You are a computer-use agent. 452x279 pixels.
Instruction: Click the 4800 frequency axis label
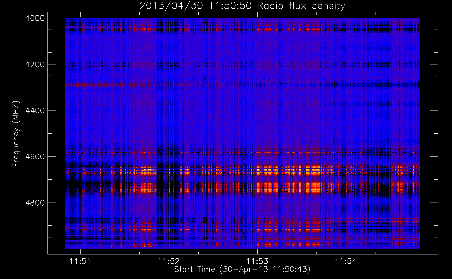35,203
